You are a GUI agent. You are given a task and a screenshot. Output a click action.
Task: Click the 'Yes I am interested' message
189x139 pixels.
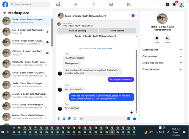point(74,89)
